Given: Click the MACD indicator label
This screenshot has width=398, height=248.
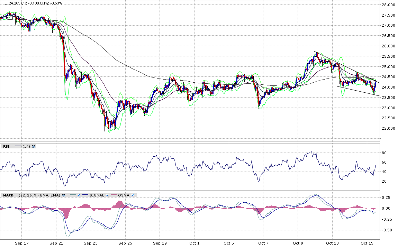Looking at the screenshot, I should click(8, 195).
